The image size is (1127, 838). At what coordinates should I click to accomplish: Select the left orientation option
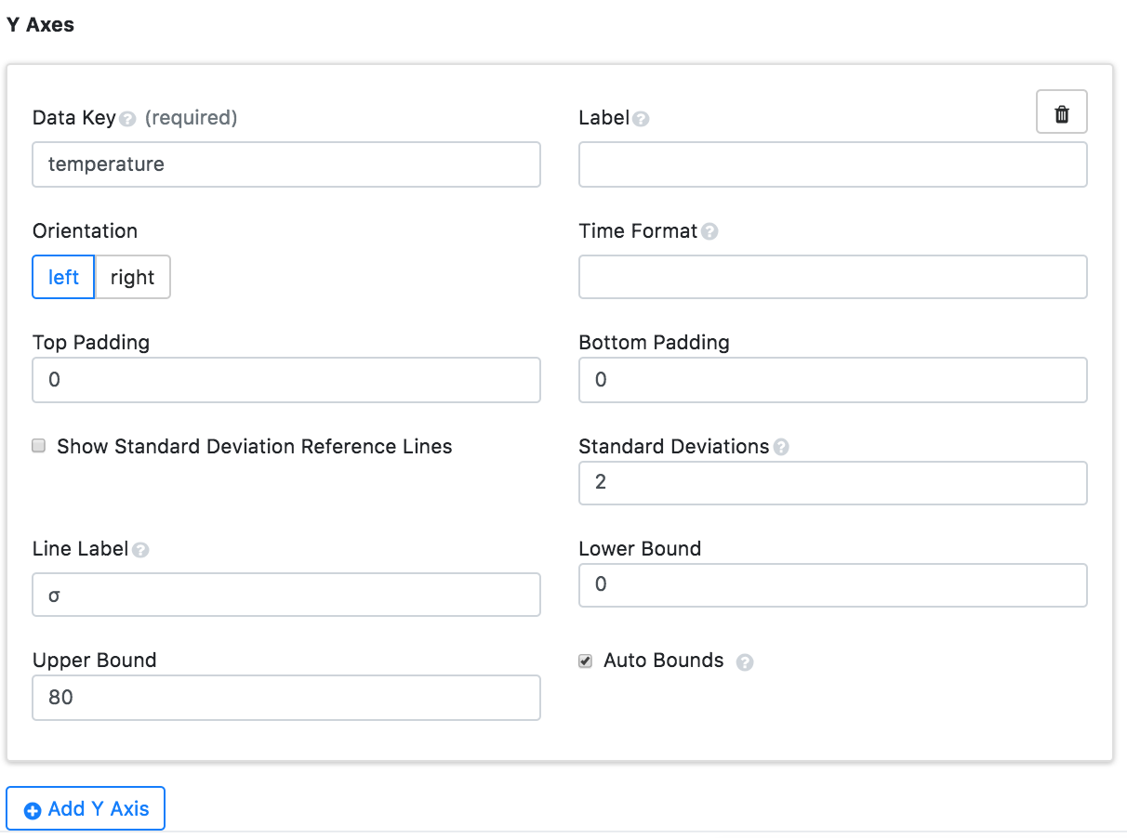(x=63, y=277)
